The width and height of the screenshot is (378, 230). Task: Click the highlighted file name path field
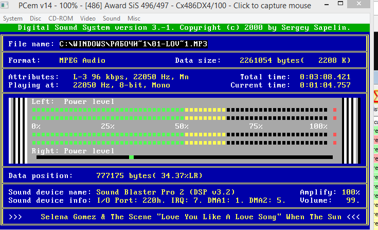point(133,44)
